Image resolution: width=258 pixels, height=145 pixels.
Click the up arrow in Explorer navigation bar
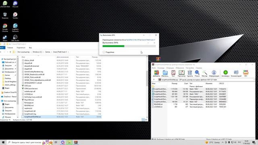[10, 52]
